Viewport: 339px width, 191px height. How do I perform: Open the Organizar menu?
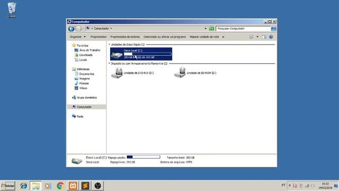tap(78, 37)
